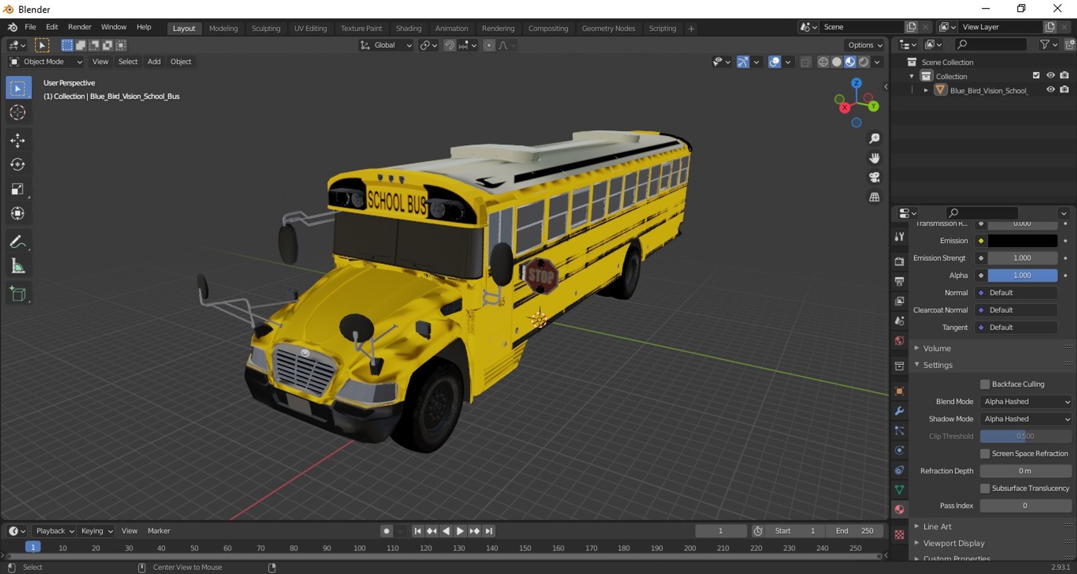The image size is (1077, 574).
Task: Select the 3D Cursor tool
Action: (x=18, y=112)
